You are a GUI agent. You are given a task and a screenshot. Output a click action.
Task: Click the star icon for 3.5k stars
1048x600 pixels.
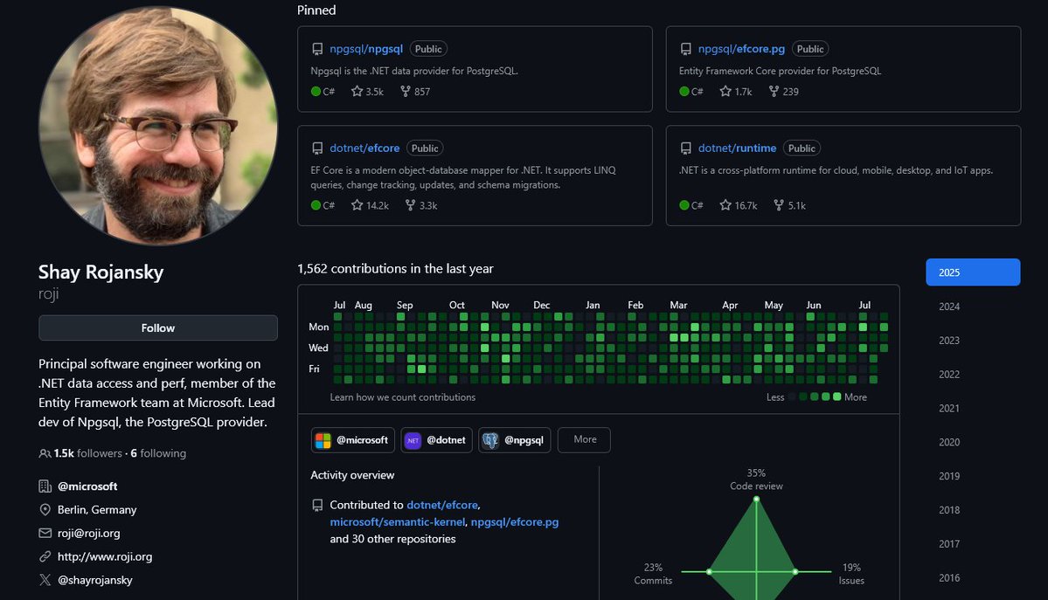[357, 91]
